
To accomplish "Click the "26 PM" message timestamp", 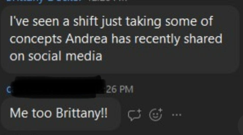I will (120, 89).
